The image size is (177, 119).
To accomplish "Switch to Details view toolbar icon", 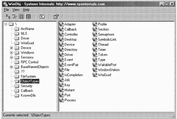I will (x=29, y=17).
